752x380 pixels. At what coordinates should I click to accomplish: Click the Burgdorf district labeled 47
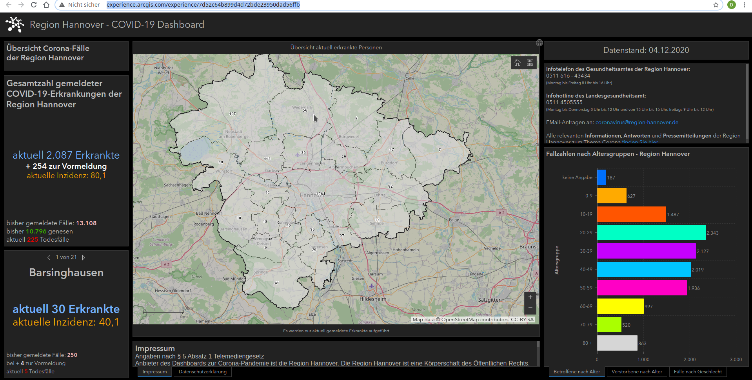pyautogui.click(x=392, y=150)
